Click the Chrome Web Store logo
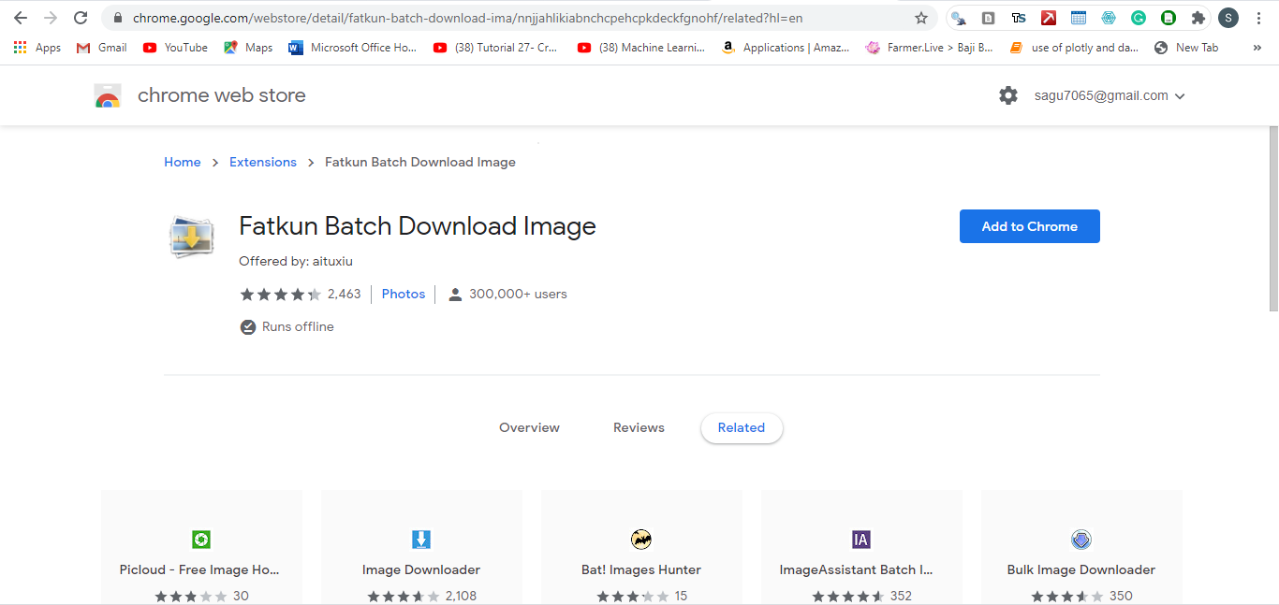Screen dimensions: 1279x605 pyautogui.click(x=108, y=95)
